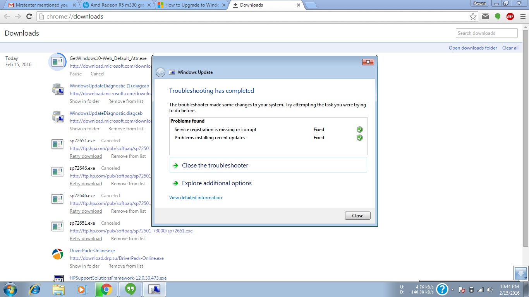Show WindowsUpdateDiagnostic.diagcab in folder
This screenshot has width=529, height=297.
coord(84,129)
